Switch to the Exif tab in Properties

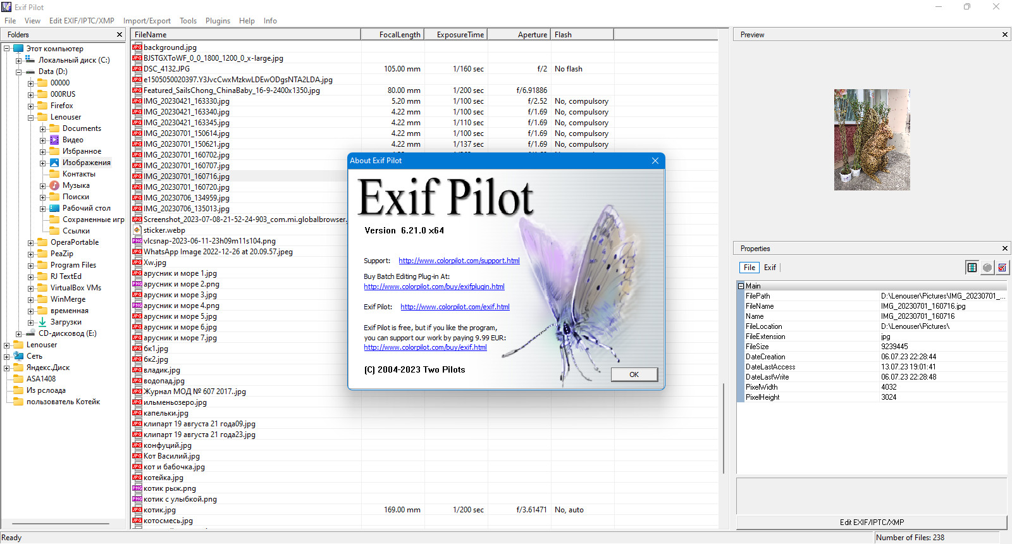(770, 268)
